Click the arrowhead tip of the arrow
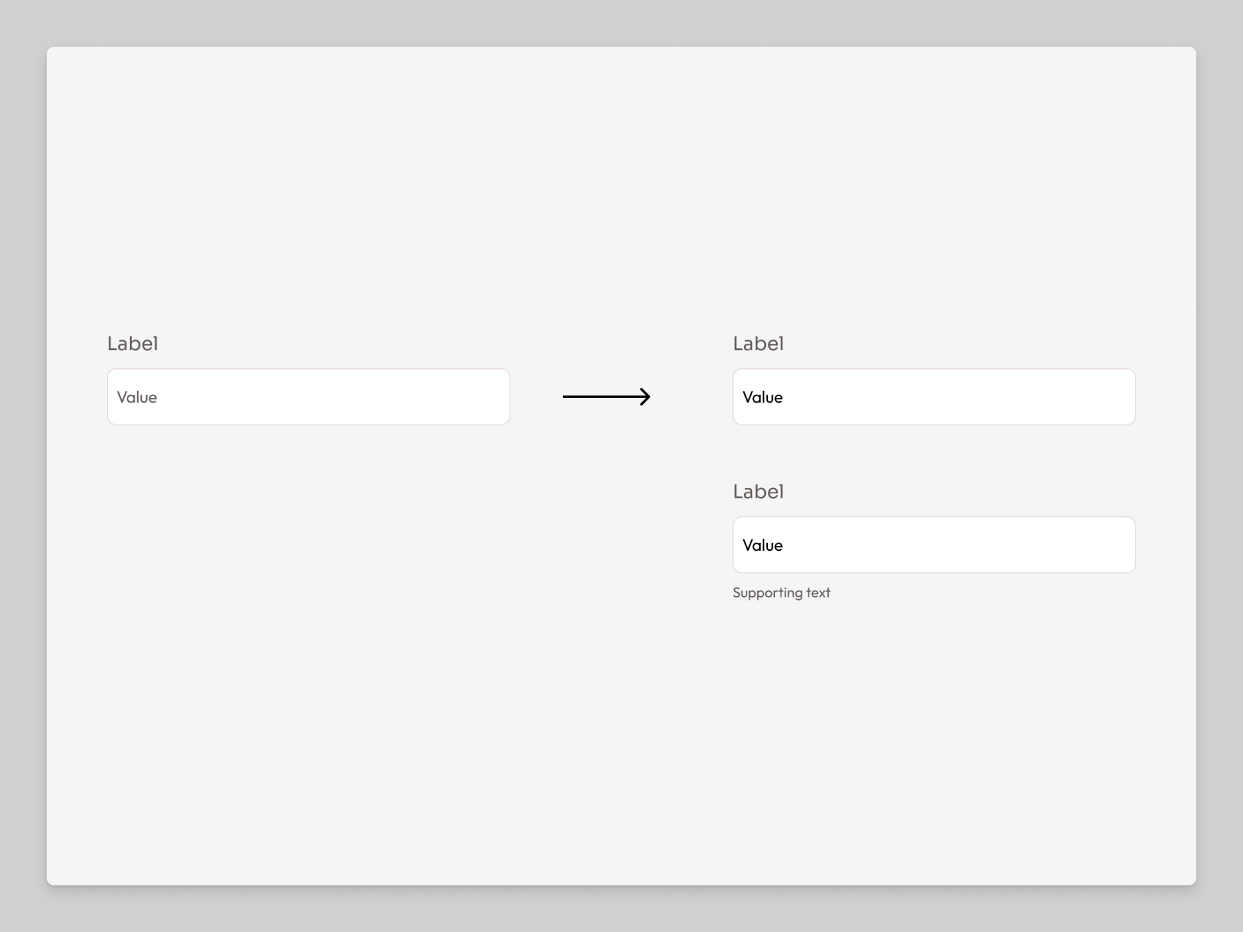The width and height of the screenshot is (1243, 932). point(648,397)
